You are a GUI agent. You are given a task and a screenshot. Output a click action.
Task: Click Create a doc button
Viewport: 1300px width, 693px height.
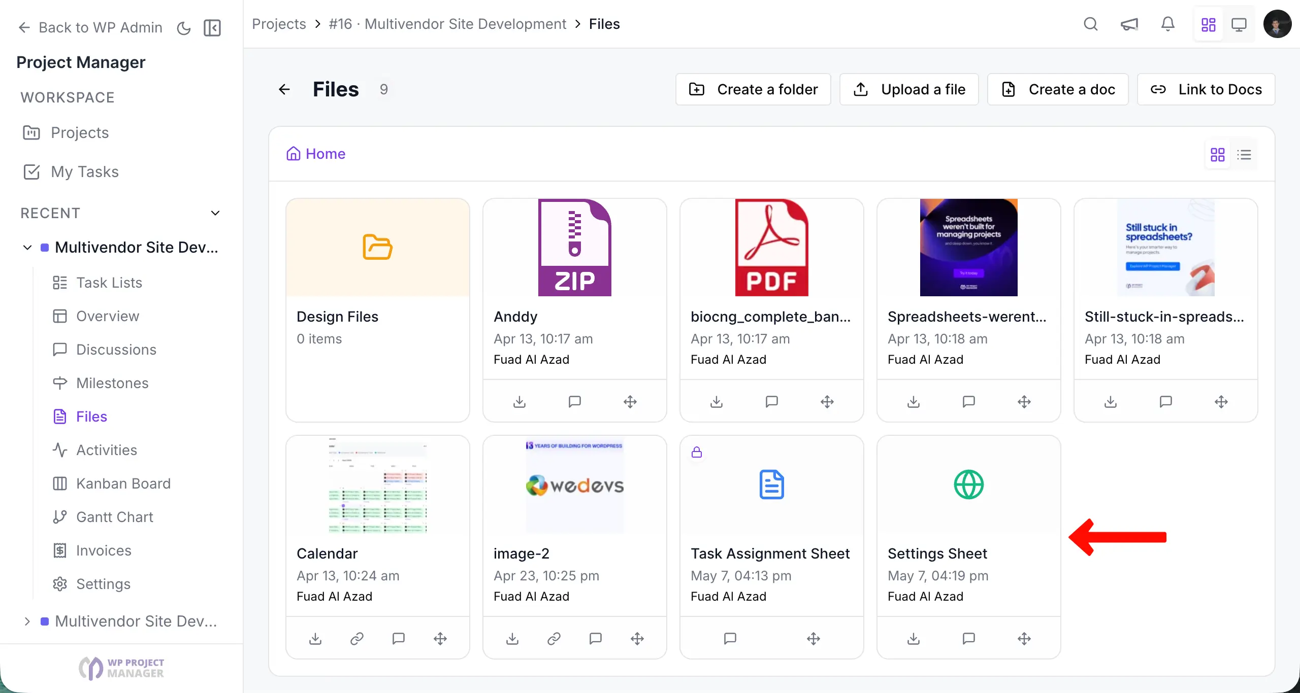pos(1058,89)
